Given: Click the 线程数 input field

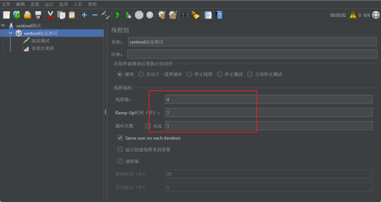Looking at the screenshot, I should [x=269, y=99].
